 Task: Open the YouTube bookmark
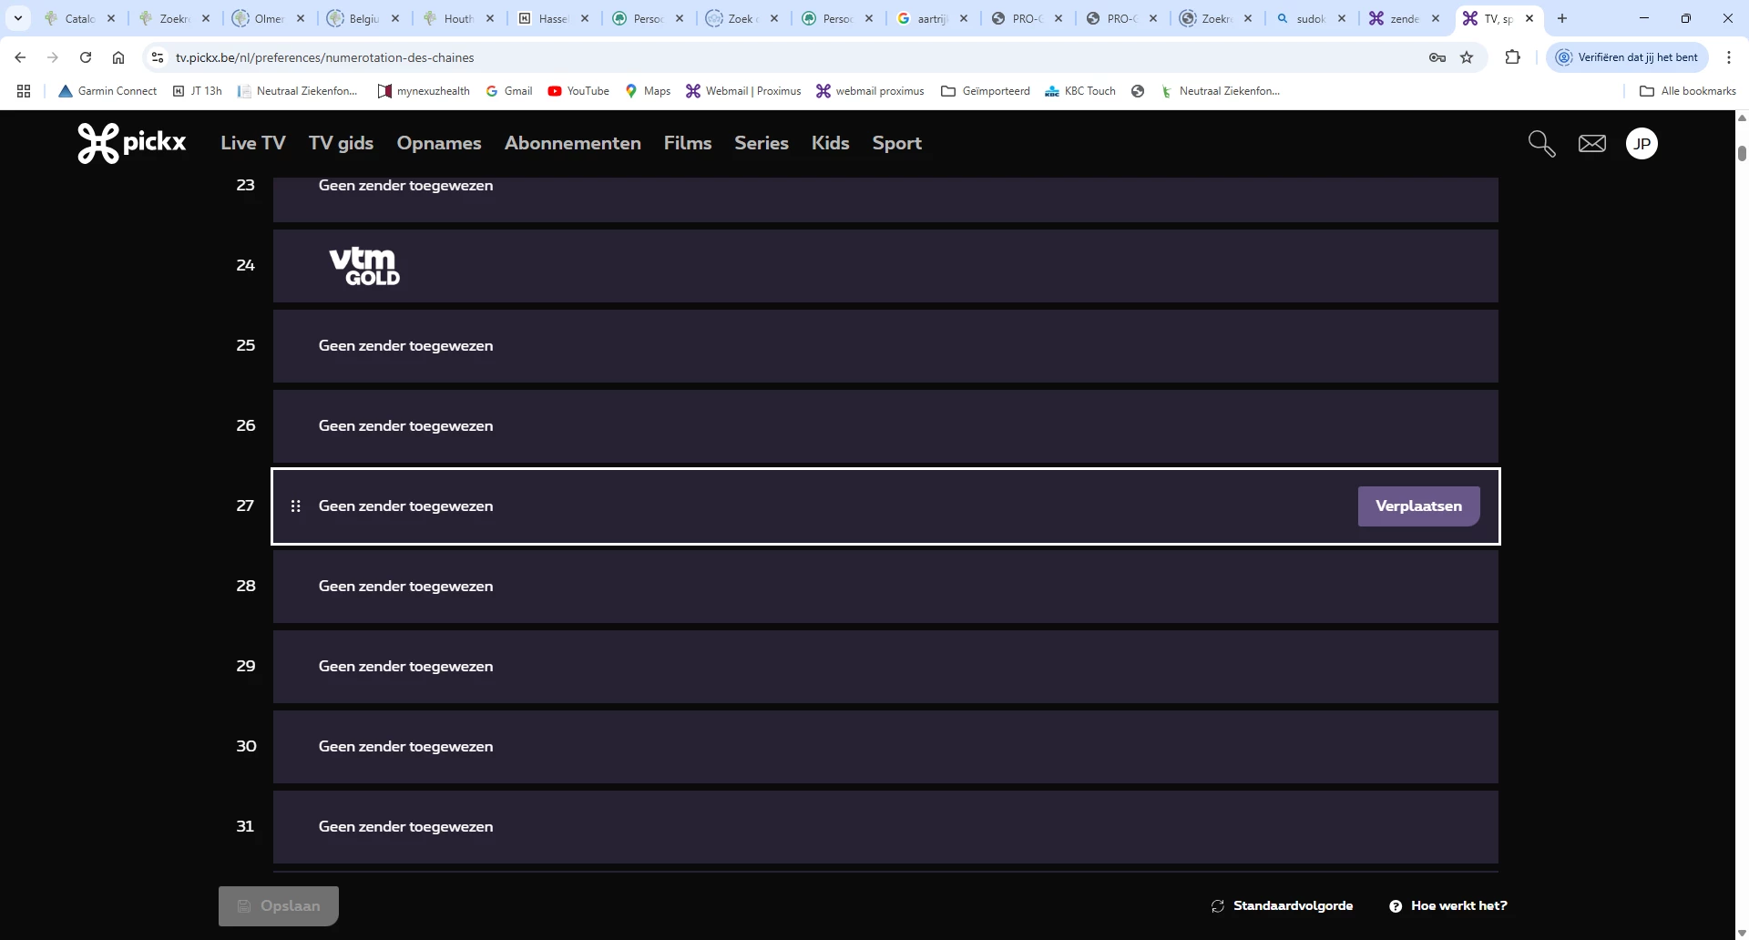(578, 91)
